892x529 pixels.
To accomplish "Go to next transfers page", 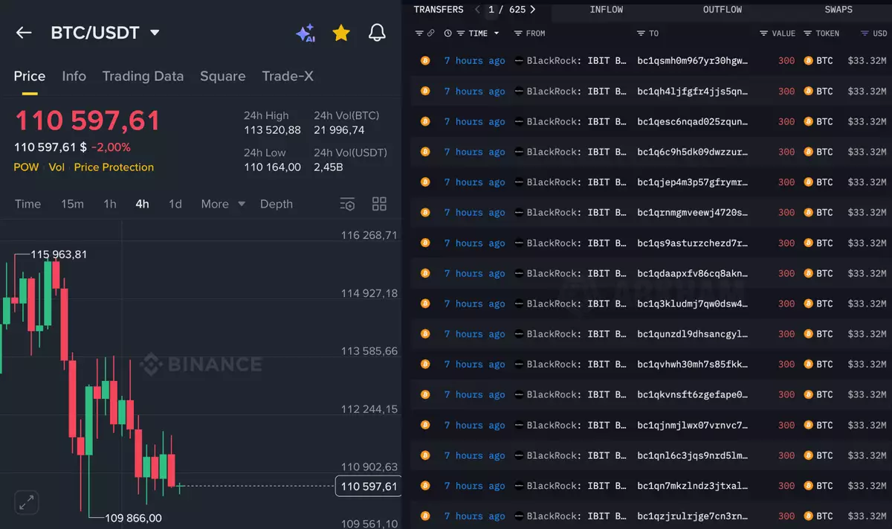I will click(533, 10).
